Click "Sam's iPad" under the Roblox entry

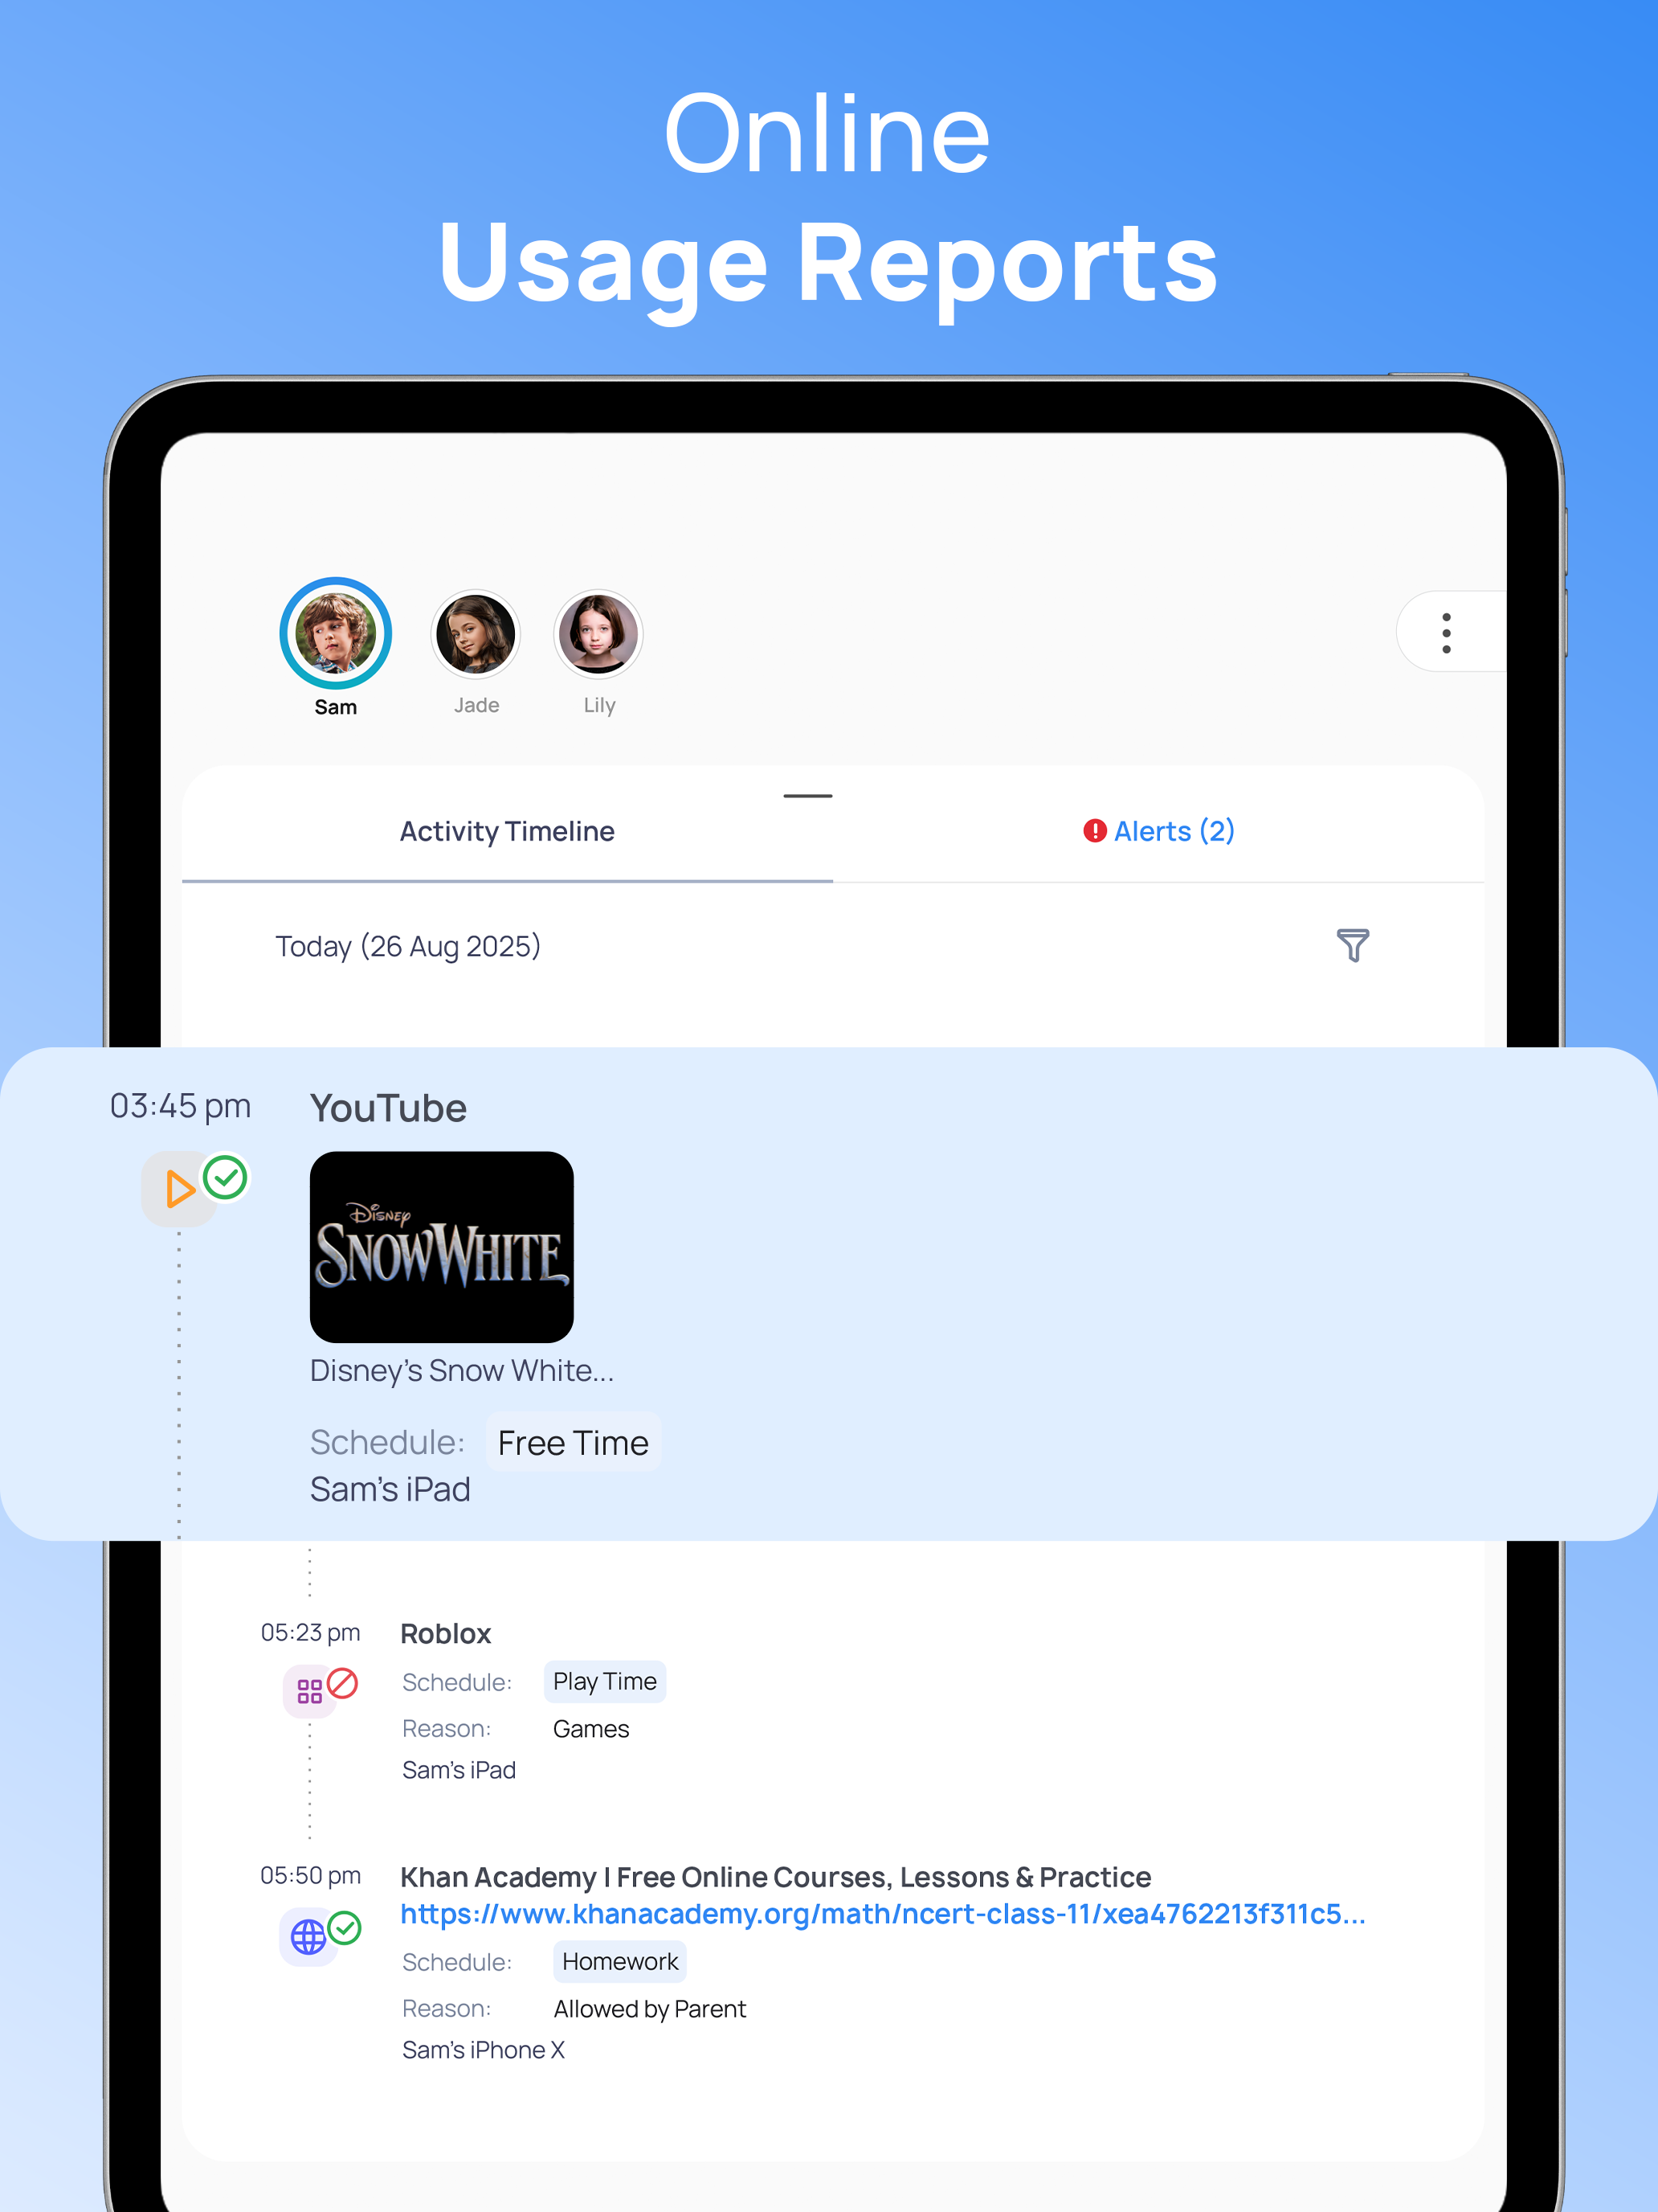click(x=459, y=1769)
